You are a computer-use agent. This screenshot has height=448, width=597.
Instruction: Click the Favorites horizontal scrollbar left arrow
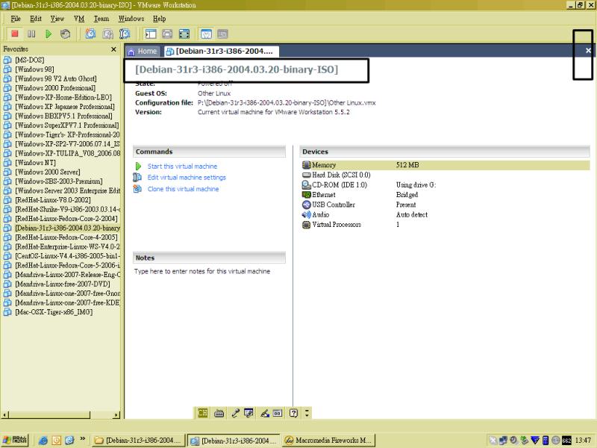tap(4, 415)
